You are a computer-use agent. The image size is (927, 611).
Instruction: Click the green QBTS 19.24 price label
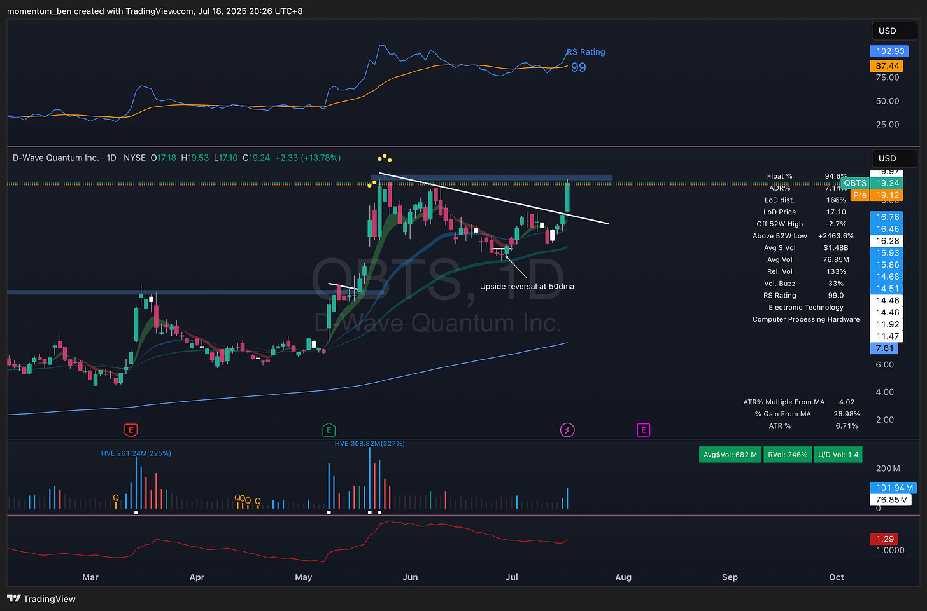872,183
